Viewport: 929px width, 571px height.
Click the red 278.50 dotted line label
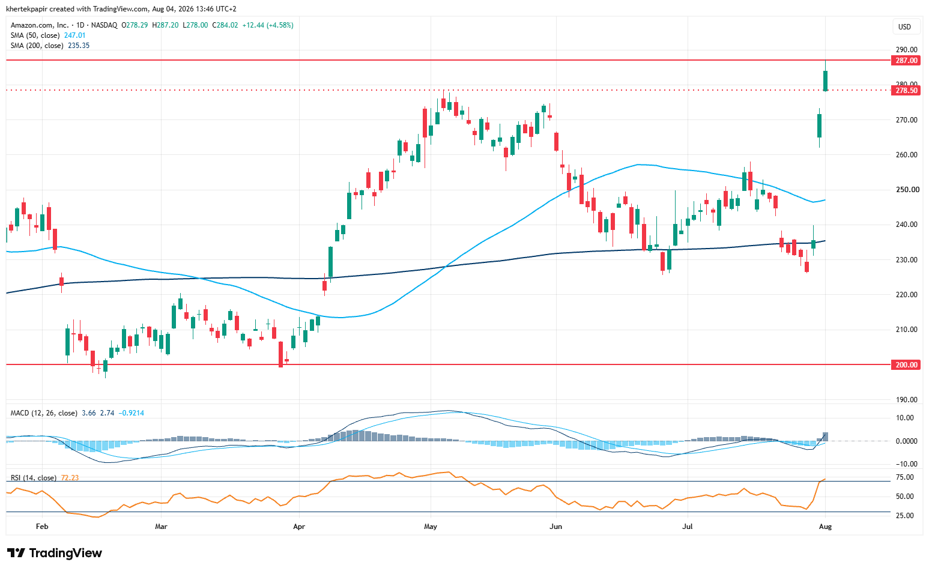click(x=906, y=91)
